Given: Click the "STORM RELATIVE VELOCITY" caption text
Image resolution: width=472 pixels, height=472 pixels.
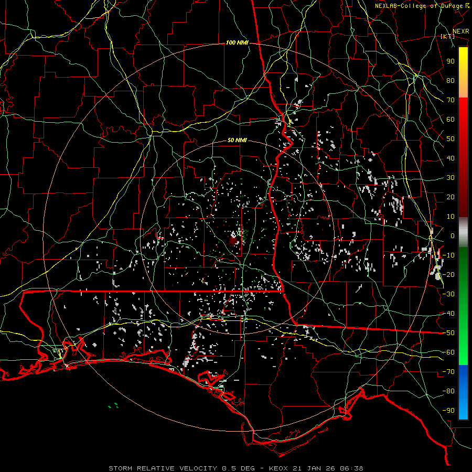Looking at the screenshot, I should pyautogui.click(x=163, y=468).
